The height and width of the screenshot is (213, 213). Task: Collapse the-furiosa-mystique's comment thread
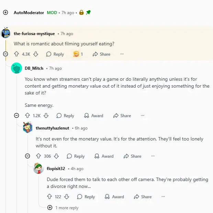[5, 54]
